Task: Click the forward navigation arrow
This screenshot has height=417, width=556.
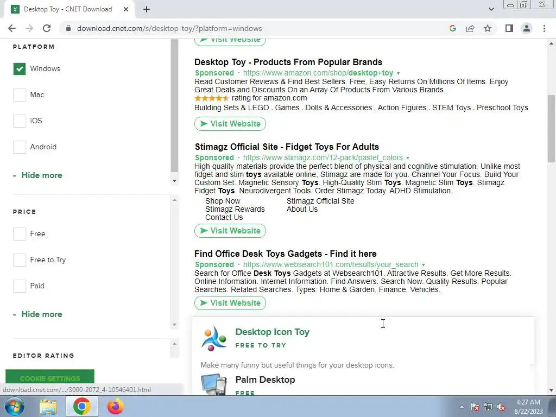Action: click(x=29, y=28)
